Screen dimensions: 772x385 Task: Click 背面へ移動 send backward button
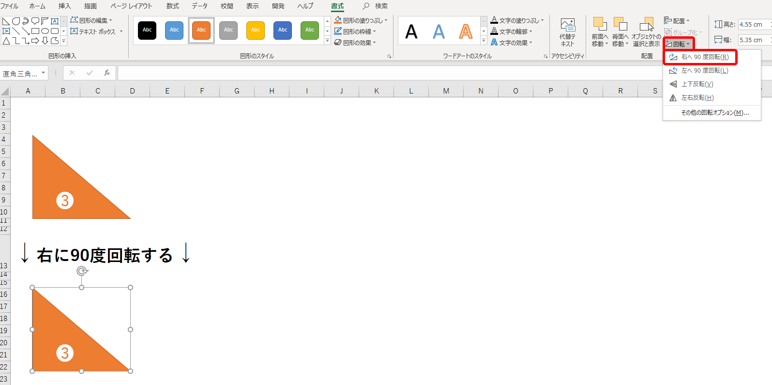point(620,32)
